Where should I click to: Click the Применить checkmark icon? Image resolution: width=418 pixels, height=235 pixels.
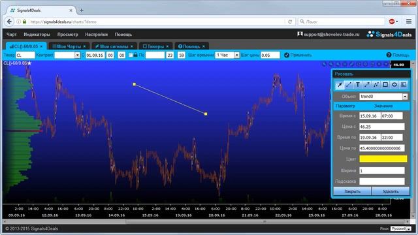(x=287, y=55)
